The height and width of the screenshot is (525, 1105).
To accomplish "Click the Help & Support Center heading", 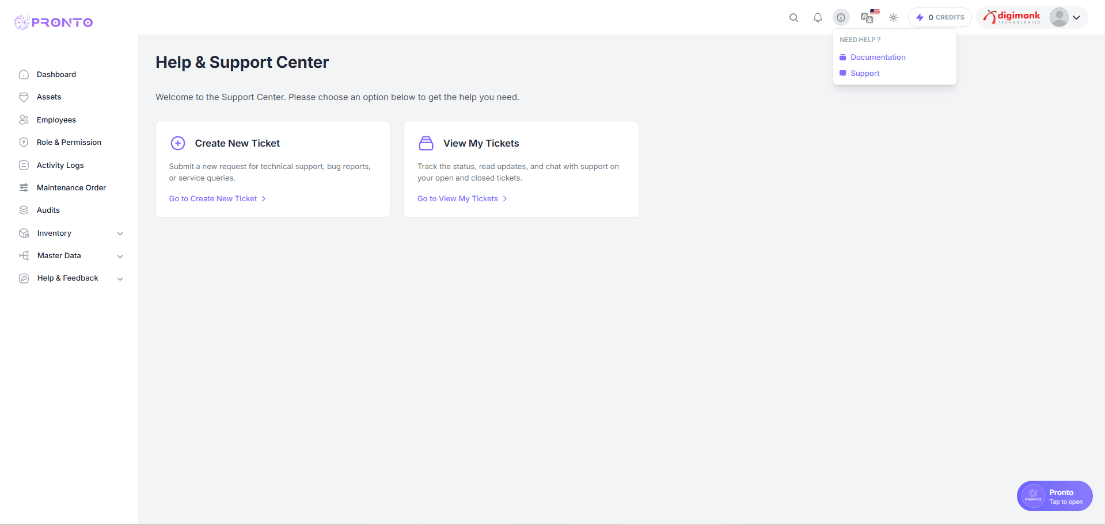I will coord(242,62).
